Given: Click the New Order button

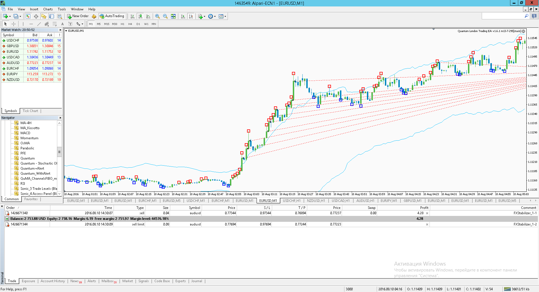Looking at the screenshot, I should 78,16.
